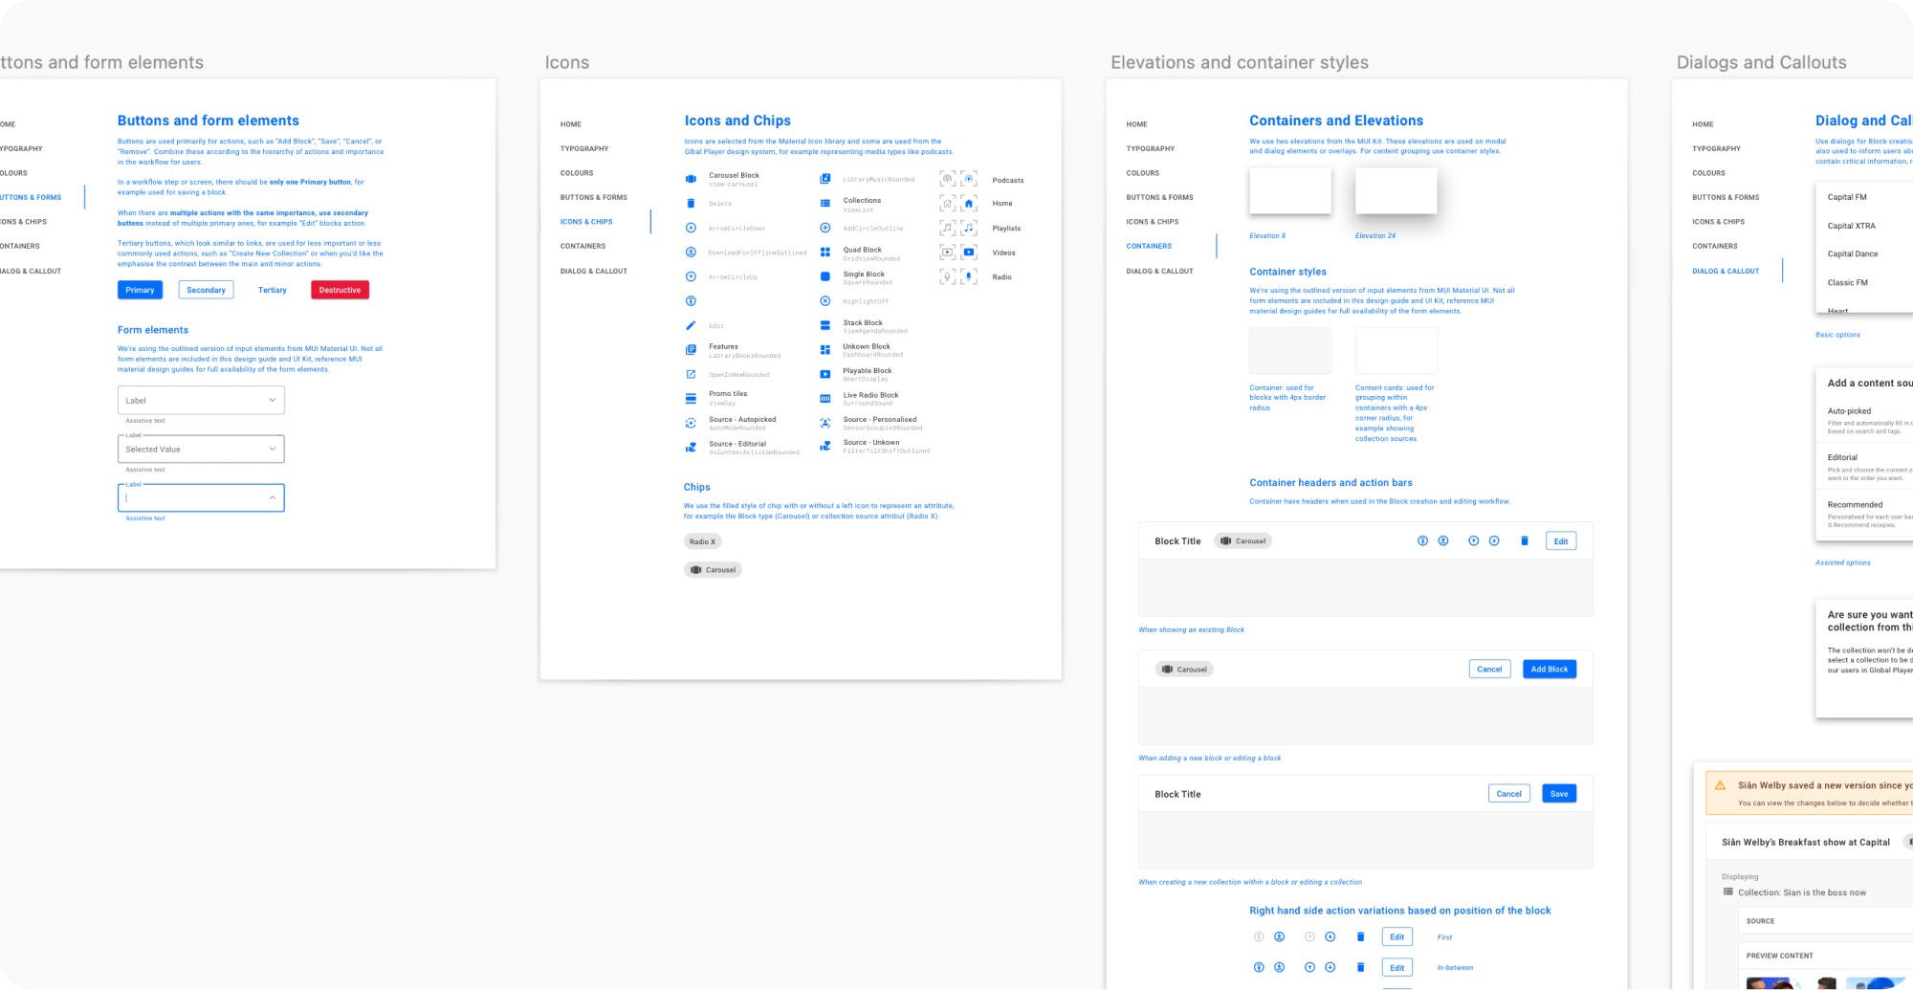Open Typography in the Icons frame sidebar
This screenshot has height=990, width=1913.
point(584,148)
